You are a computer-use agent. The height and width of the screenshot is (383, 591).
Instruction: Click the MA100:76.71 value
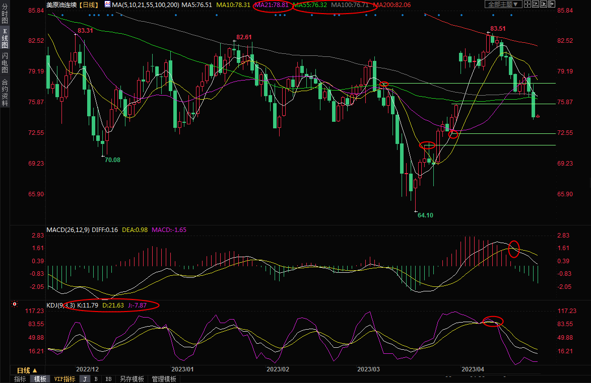(350, 5)
